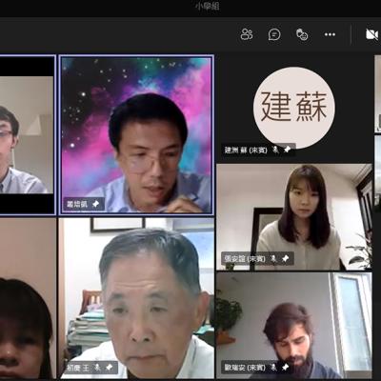Click pin icon beside 初慶 王 label

click(x=109, y=368)
